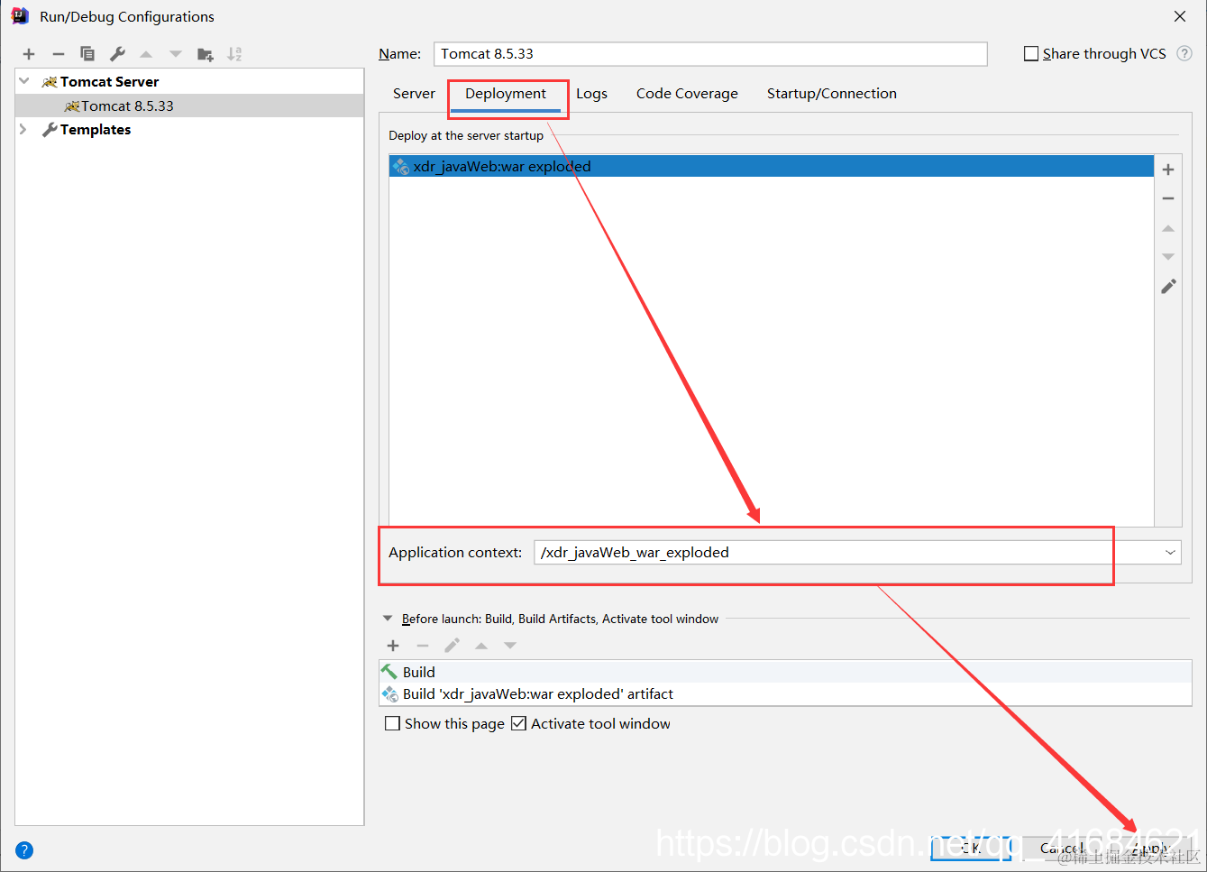1207x872 pixels.
Task: Show Share through VCS help tooltip
Action: coord(1184,54)
